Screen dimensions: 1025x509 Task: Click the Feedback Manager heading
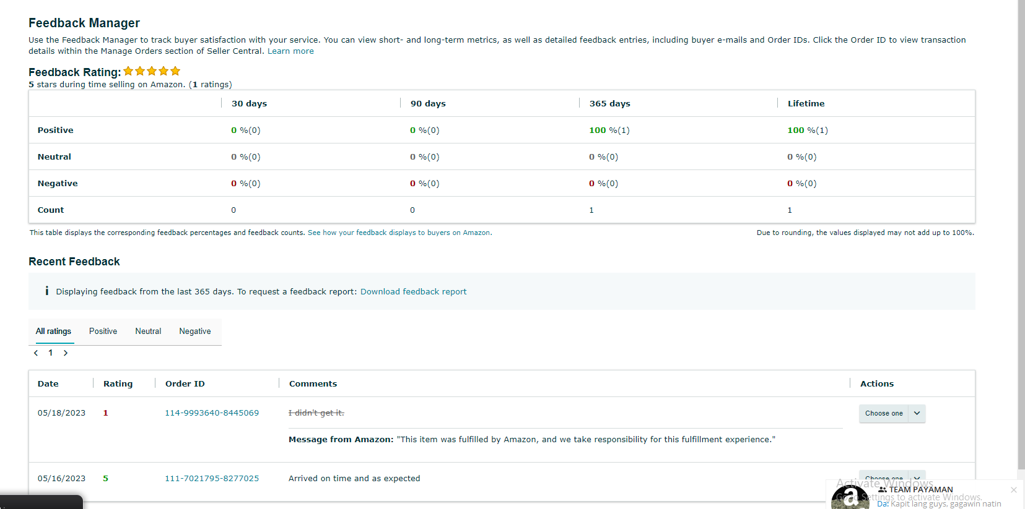coord(84,23)
